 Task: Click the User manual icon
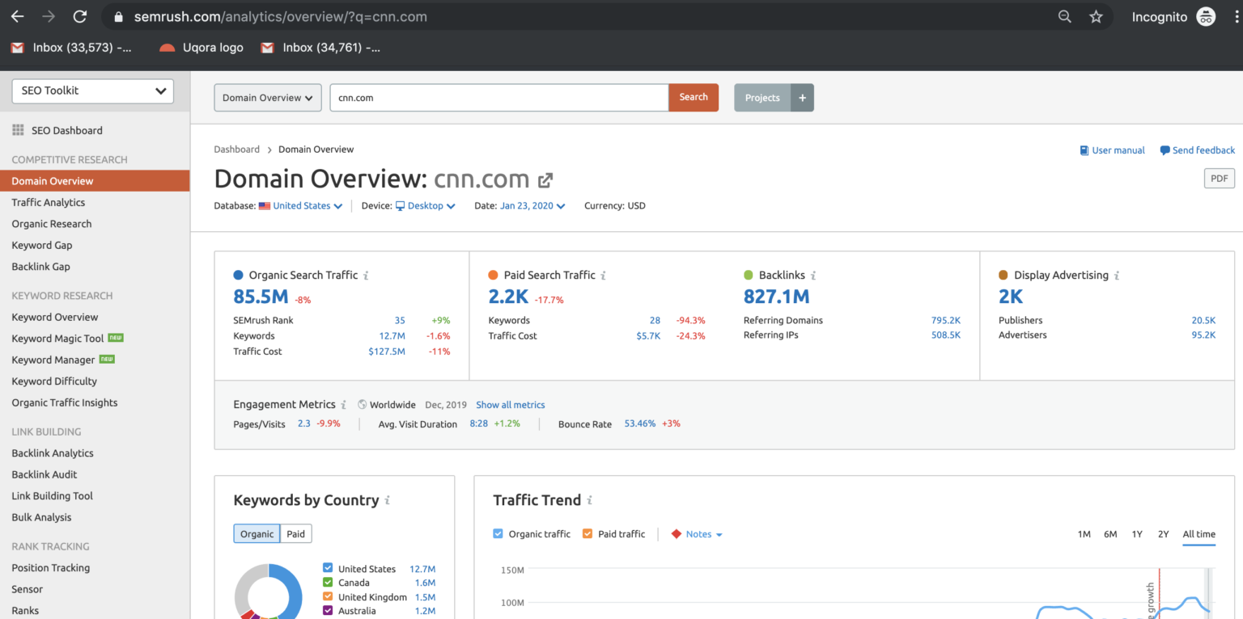1084,150
